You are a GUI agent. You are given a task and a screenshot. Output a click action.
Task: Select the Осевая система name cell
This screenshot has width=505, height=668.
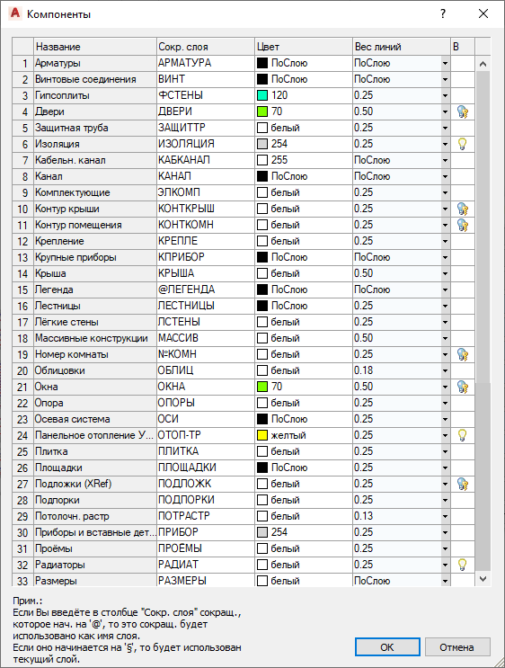(95, 419)
